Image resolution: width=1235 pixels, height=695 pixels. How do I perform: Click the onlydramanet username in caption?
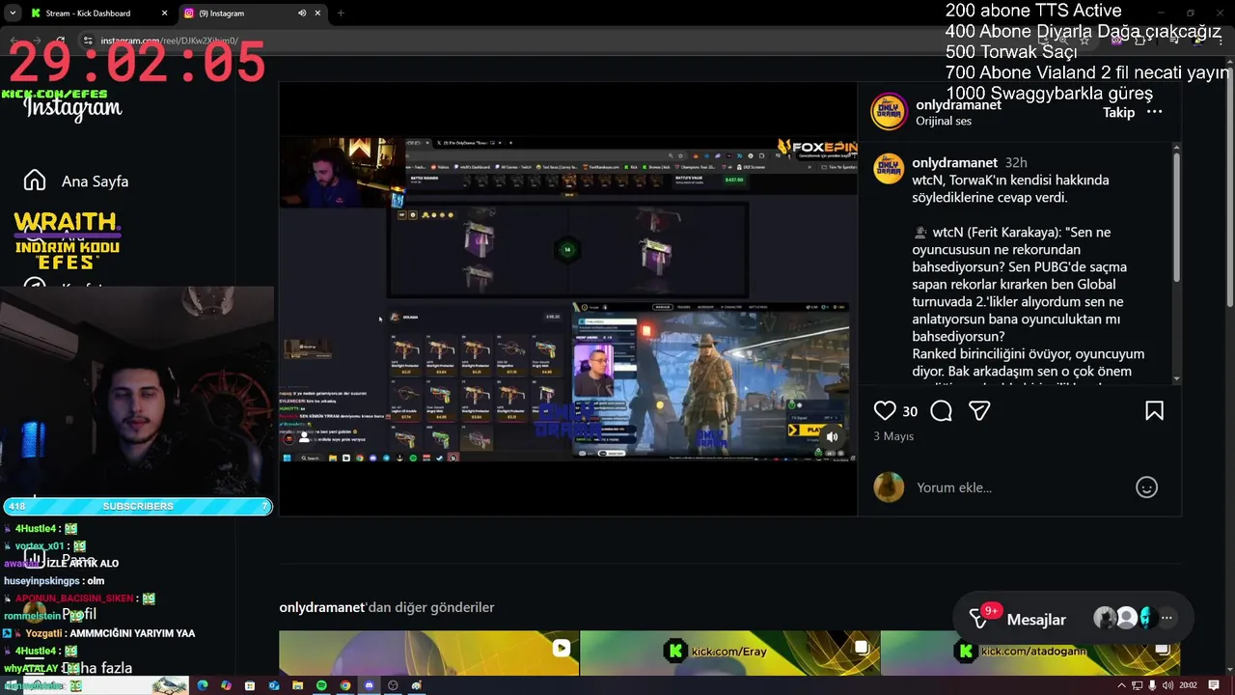[956, 162]
